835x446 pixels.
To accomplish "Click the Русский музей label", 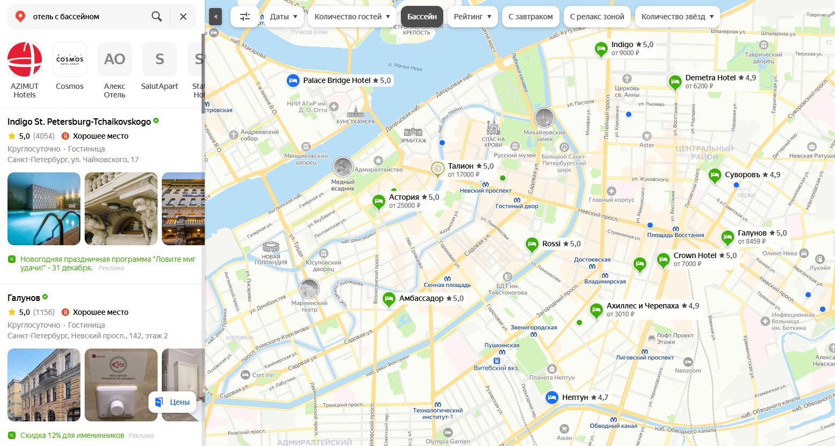I will 515,155.
